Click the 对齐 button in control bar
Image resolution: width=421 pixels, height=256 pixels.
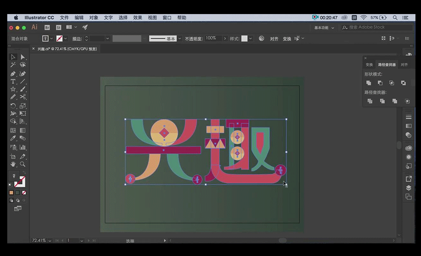(274, 39)
